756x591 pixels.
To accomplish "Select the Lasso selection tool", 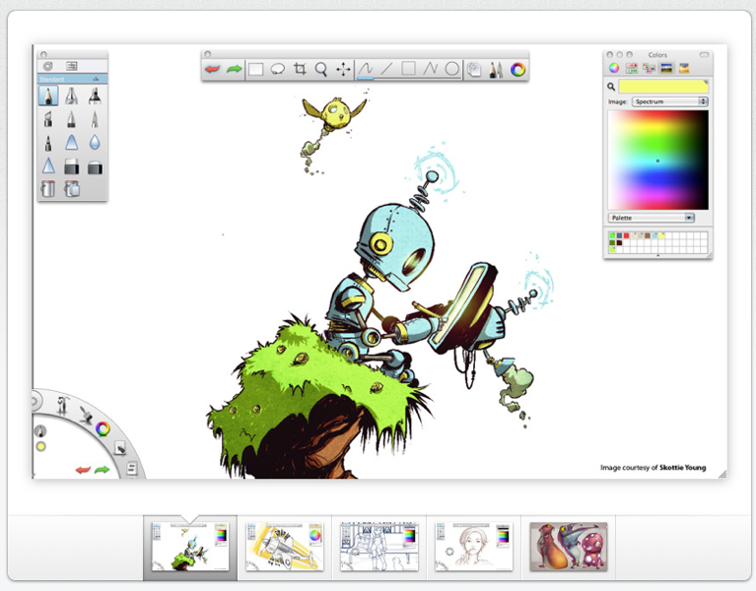I will pos(278,70).
